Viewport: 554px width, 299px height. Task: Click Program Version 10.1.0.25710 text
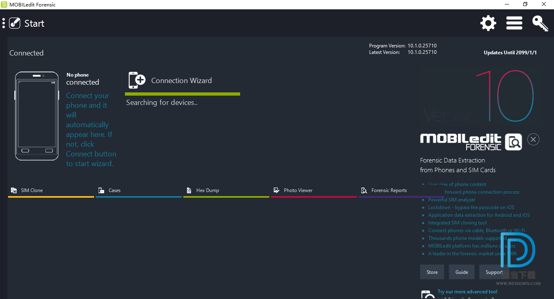tap(403, 46)
